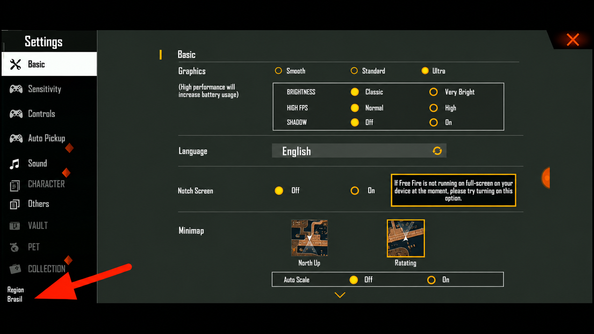Turn Shadow on

coord(441,122)
